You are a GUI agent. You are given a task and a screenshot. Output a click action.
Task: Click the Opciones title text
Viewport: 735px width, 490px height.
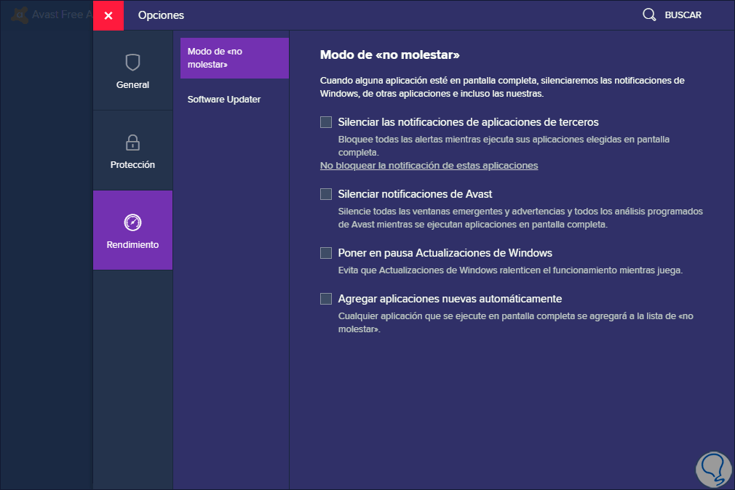coord(161,15)
